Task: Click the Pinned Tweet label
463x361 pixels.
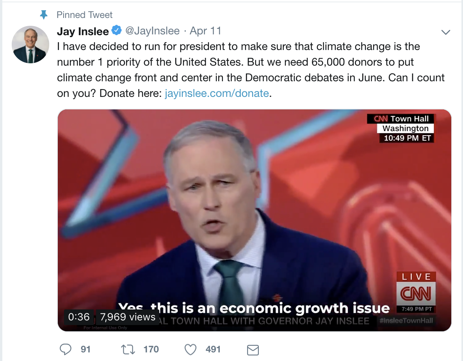Action: tap(84, 15)
